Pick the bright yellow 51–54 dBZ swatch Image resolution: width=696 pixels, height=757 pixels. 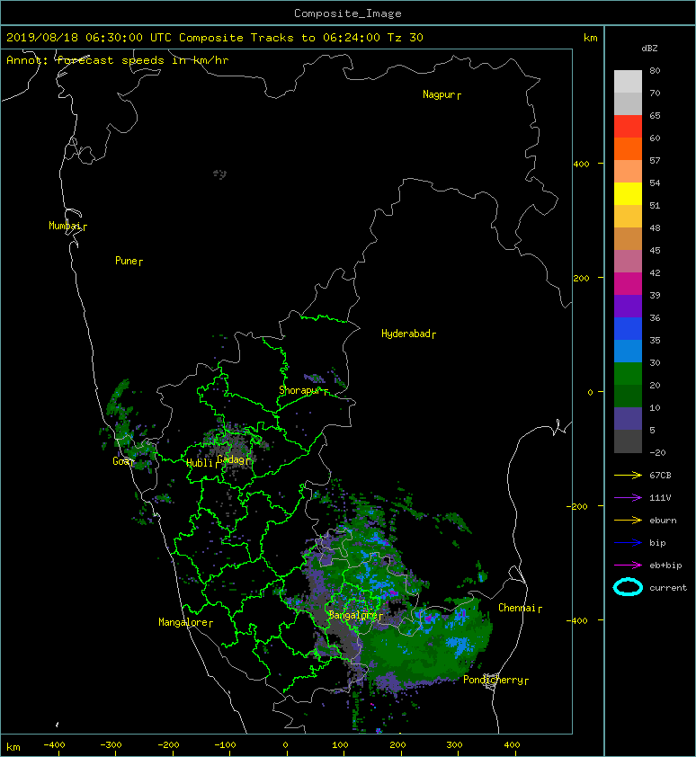[628, 194]
